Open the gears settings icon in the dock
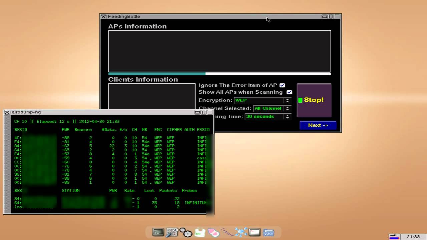The width and height of the screenshot is (427, 240). (186, 232)
